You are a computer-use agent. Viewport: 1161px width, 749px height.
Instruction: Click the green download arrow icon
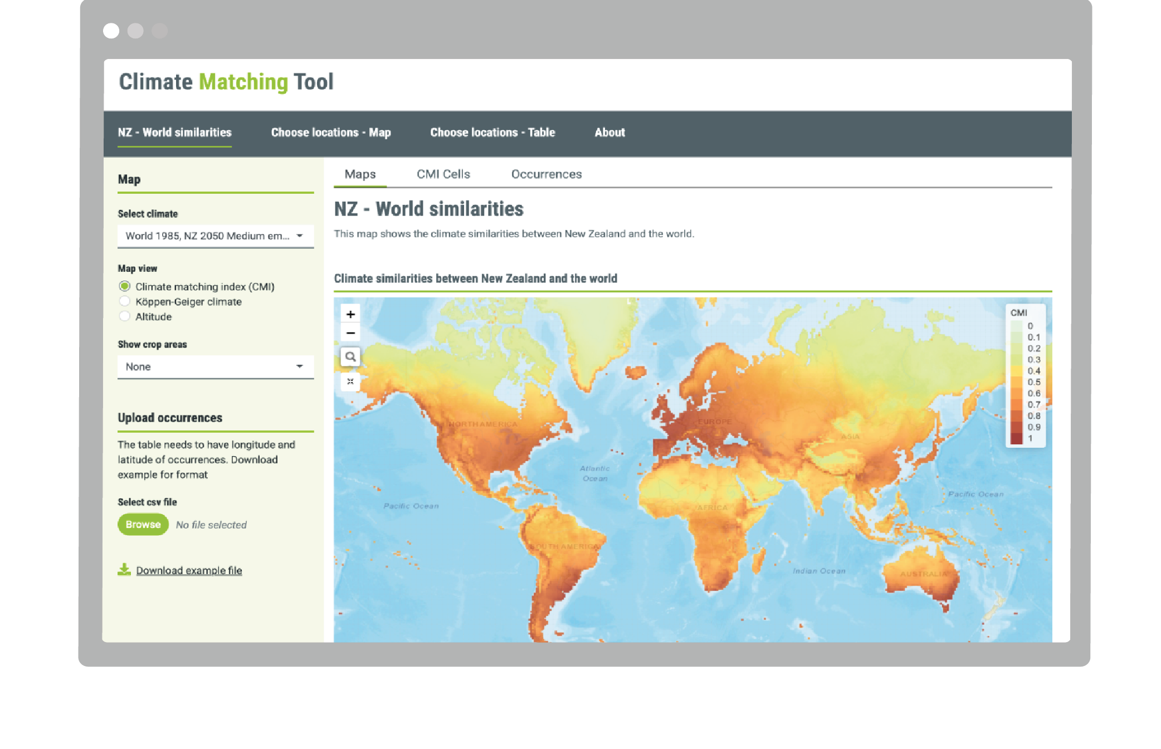pos(124,569)
